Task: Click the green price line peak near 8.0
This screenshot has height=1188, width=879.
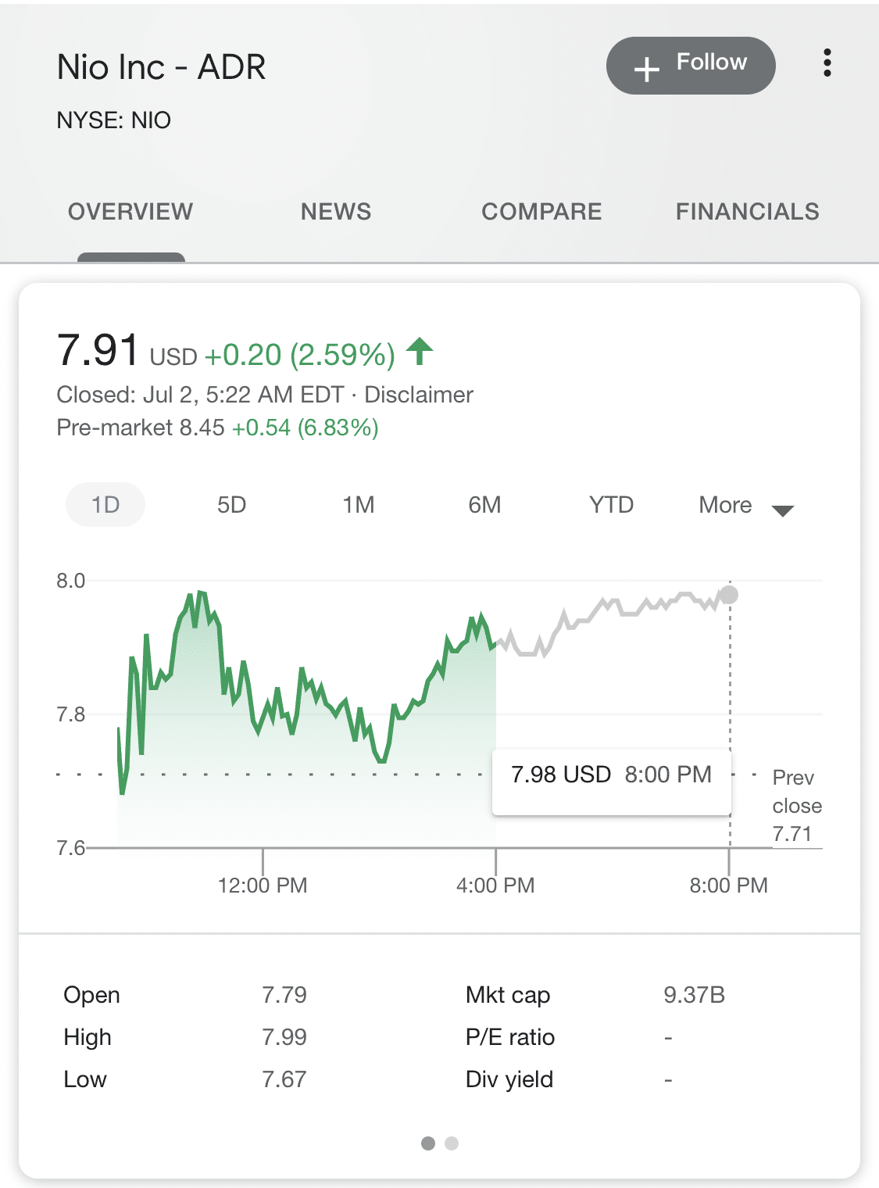Action: point(202,594)
